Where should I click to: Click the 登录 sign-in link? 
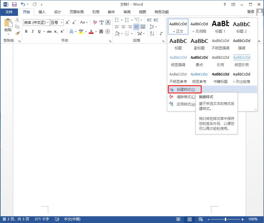pos(250,12)
